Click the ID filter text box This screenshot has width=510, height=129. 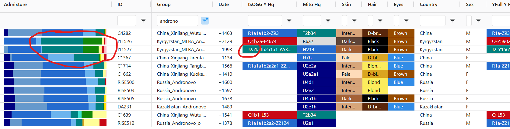click(127, 21)
